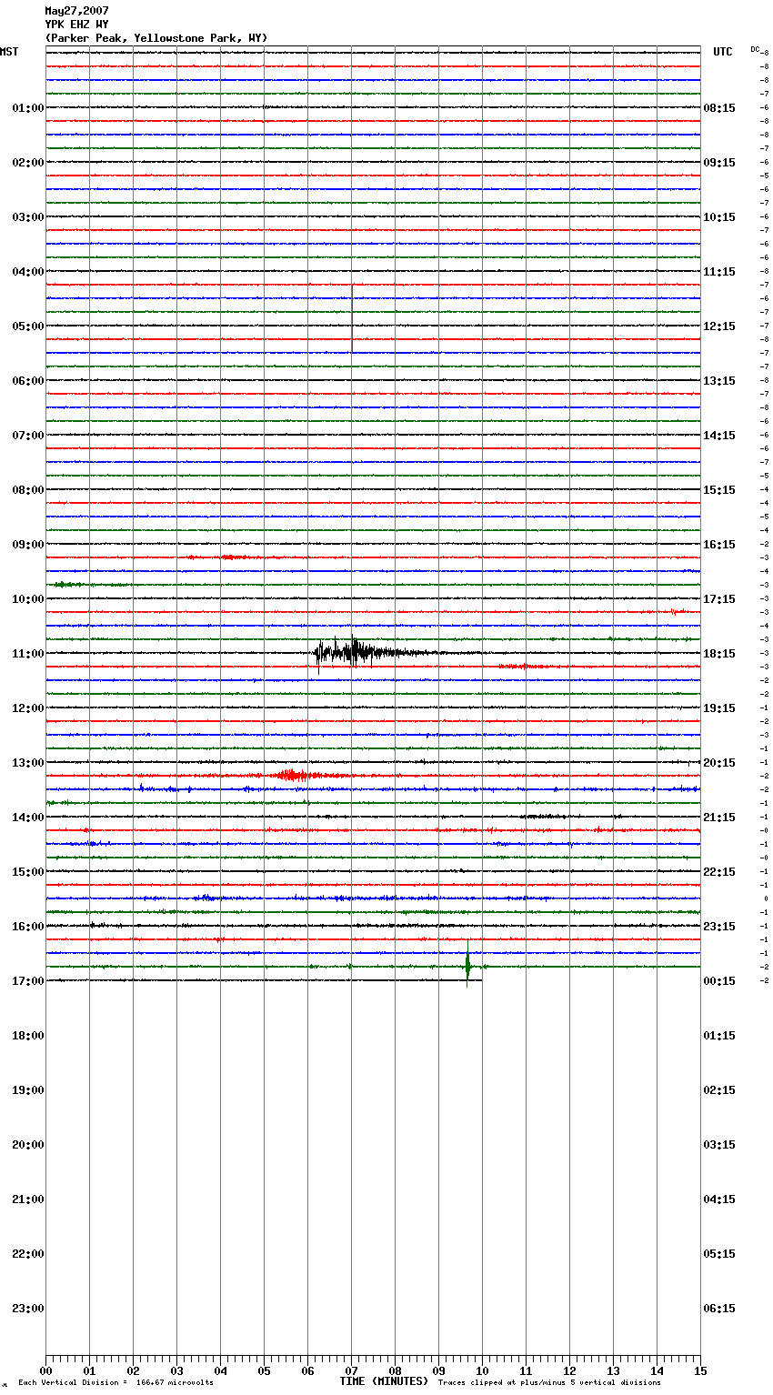This screenshot has width=773, height=1395.
Task: Select the 18:15 UTC label
Action: pos(719,654)
